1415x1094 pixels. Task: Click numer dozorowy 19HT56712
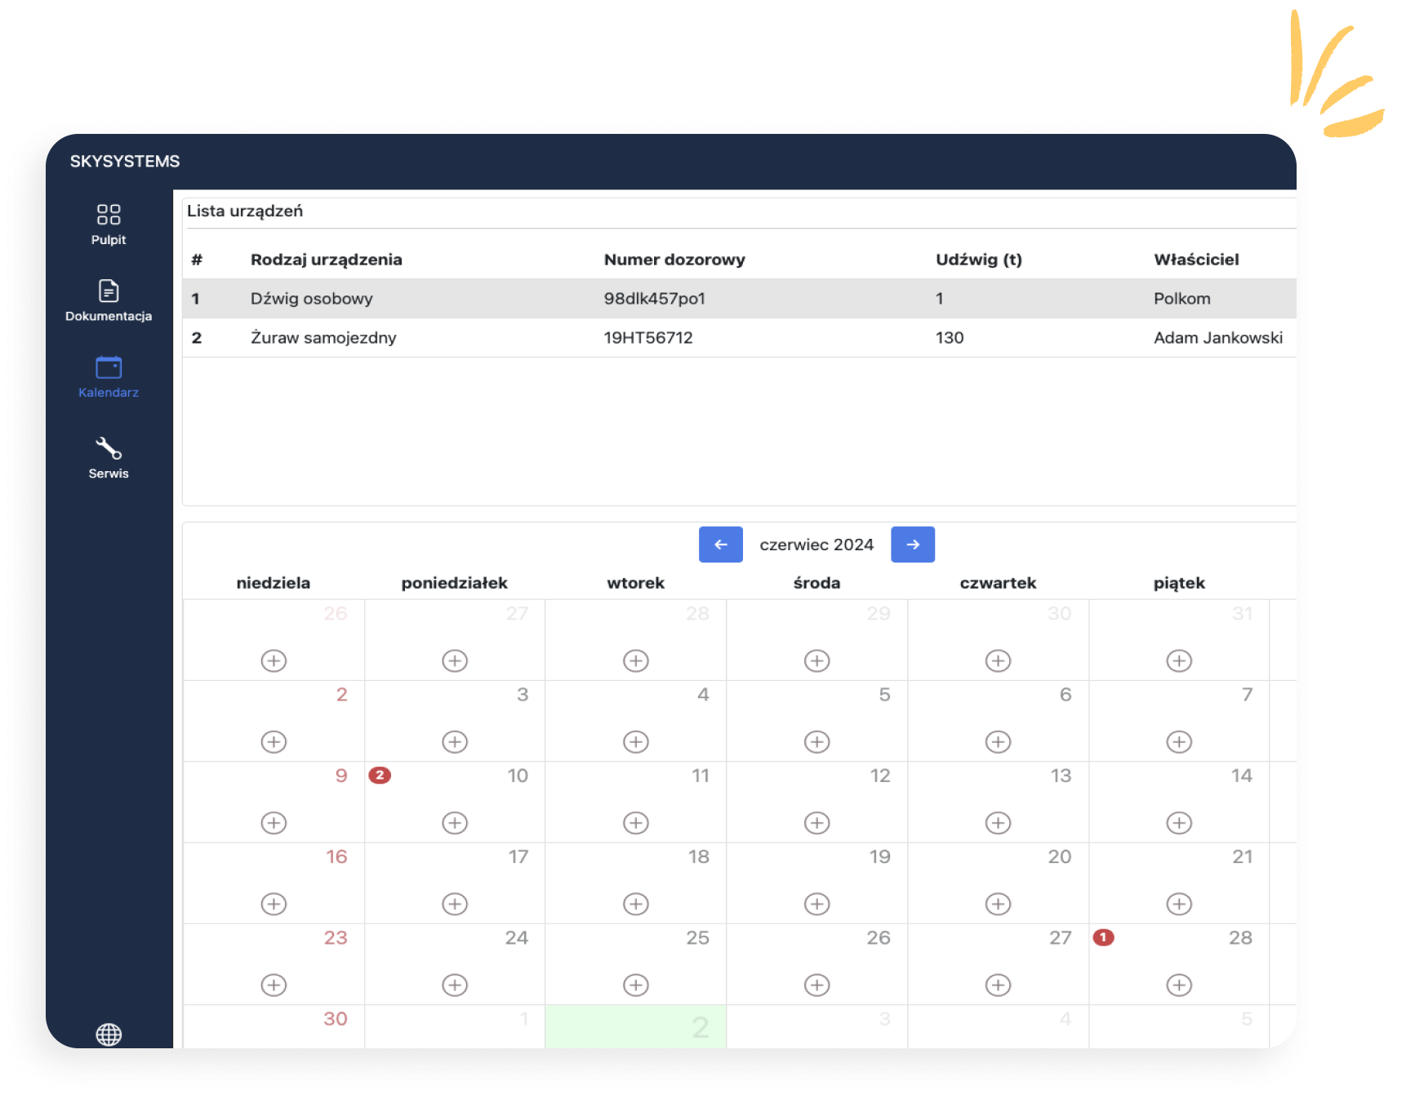pyautogui.click(x=648, y=338)
